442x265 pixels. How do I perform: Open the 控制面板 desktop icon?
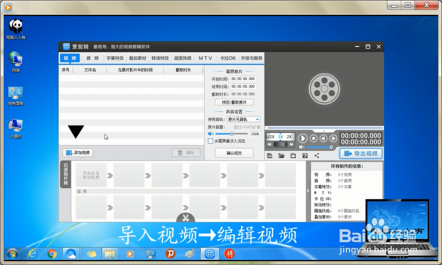[16, 96]
